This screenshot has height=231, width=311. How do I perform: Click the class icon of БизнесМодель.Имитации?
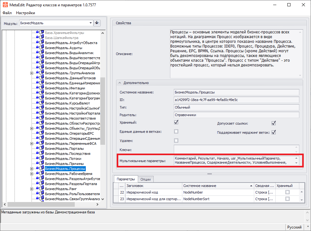click(42, 88)
